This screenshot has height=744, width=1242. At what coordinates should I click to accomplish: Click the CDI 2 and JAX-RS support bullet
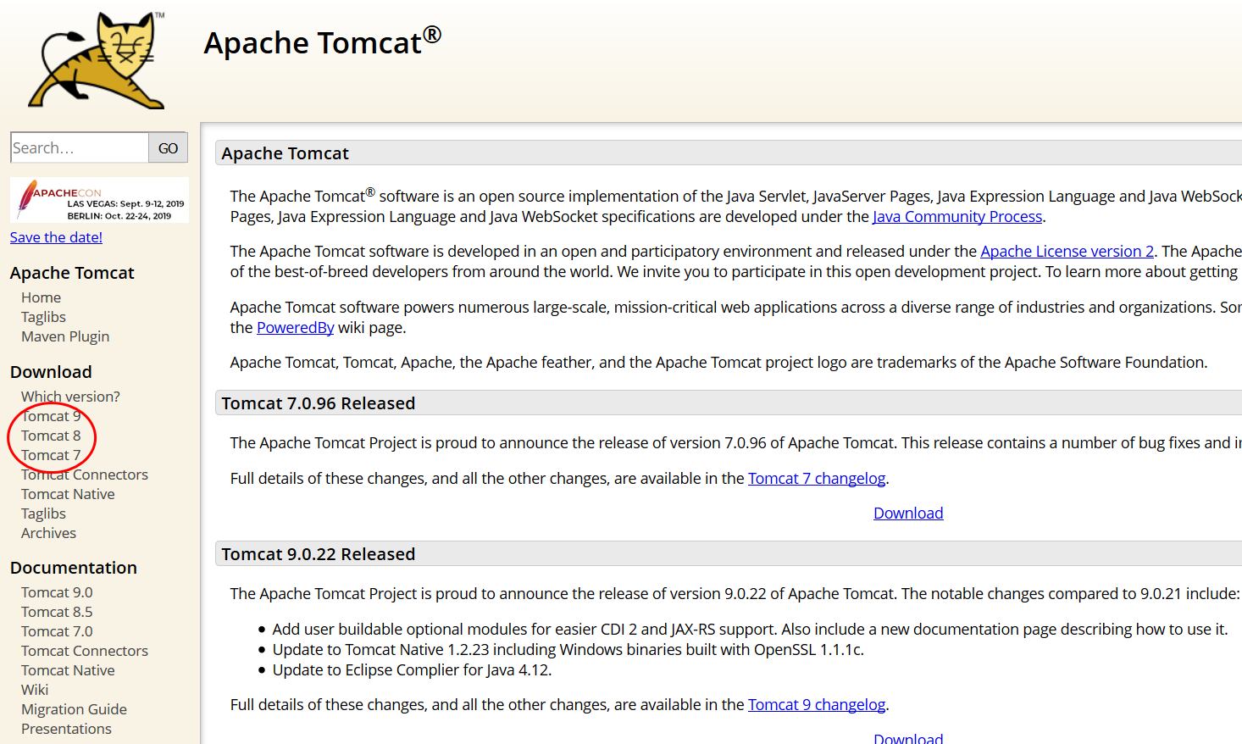click(750, 630)
